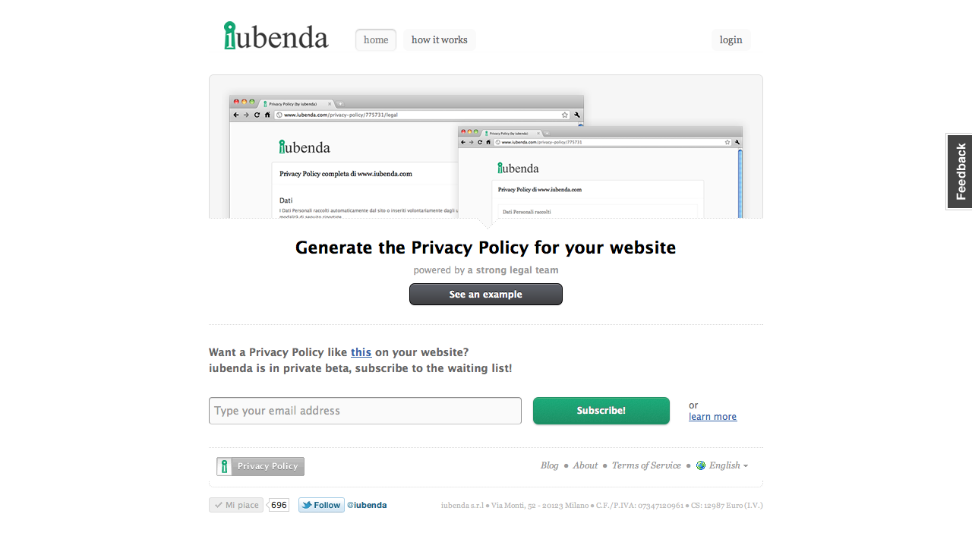The width and height of the screenshot is (972, 533).
Task: Click the login button
Action: pos(731,39)
